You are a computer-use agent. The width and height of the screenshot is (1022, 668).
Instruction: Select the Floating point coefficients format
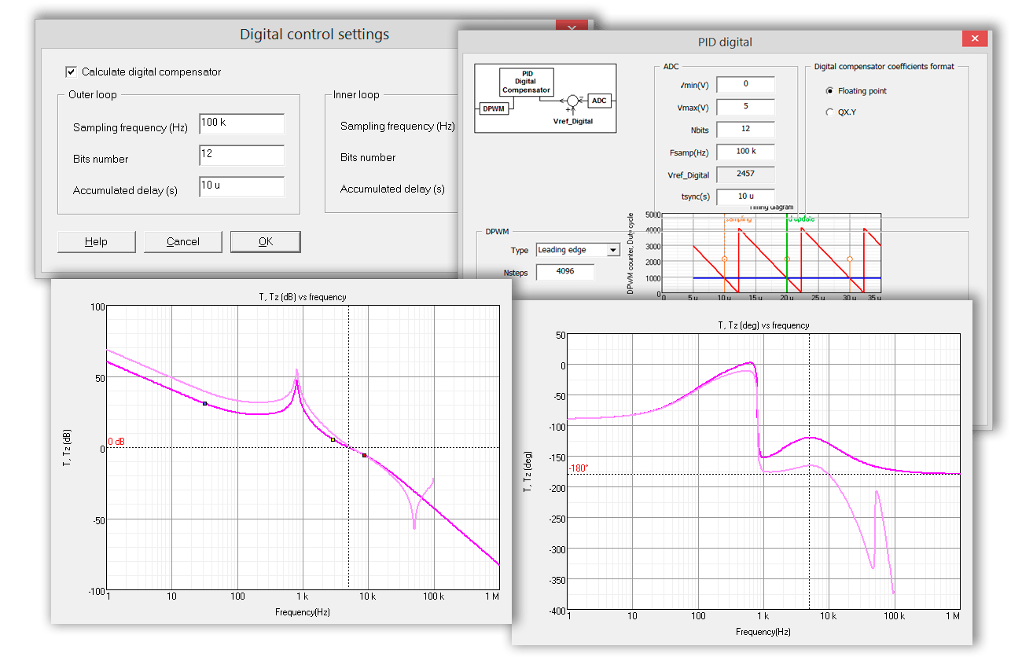tap(829, 91)
